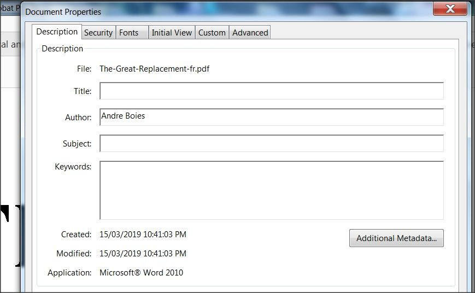The width and height of the screenshot is (475, 293).
Task: Click the Created: label
Action: click(x=76, y=234)
